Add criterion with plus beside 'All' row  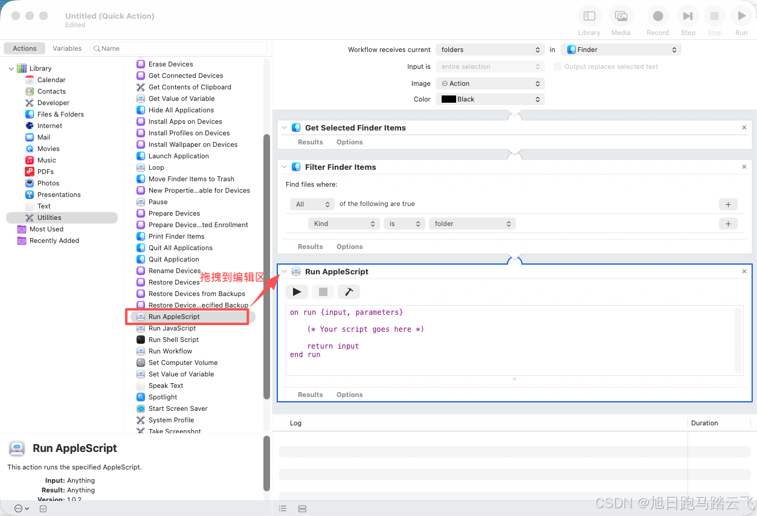click(728, 204)
